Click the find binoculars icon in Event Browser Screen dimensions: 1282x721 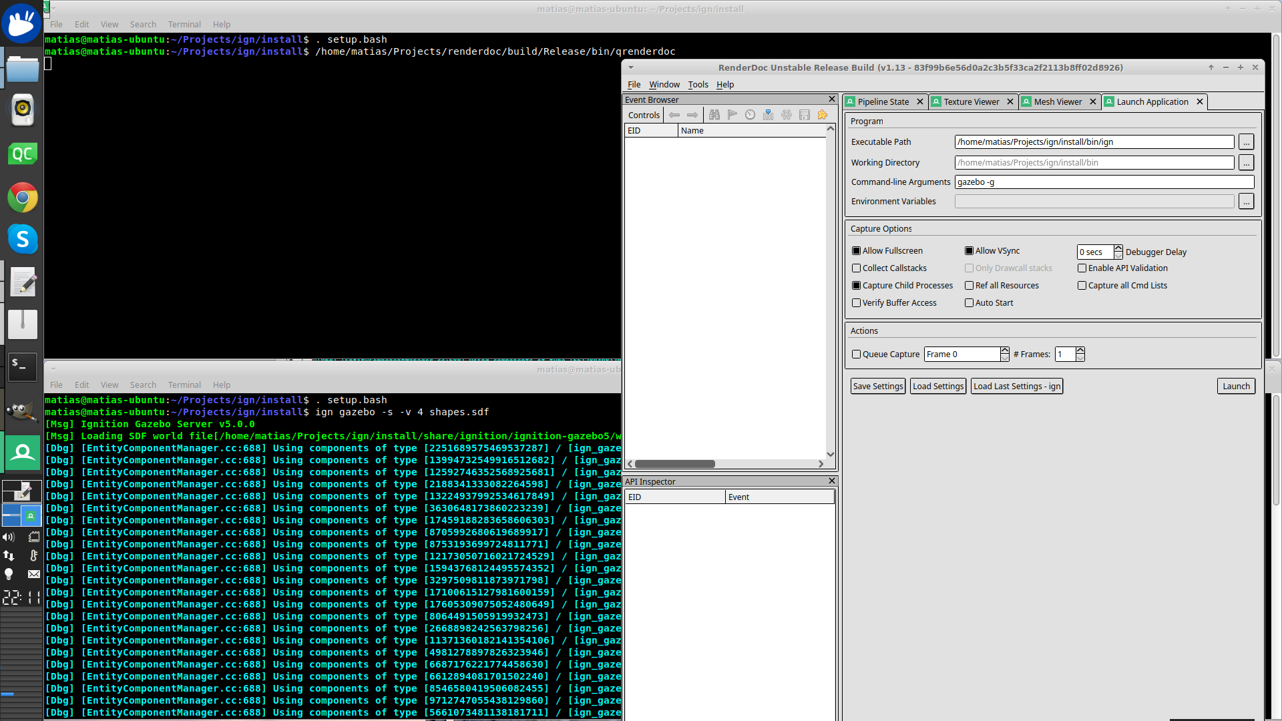tap(714, 115)
